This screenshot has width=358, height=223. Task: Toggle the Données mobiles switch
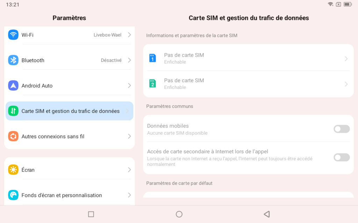(342, 129)
